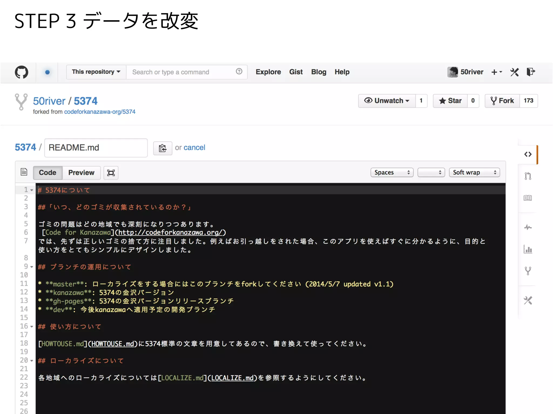553x414 pixels.
Task: Go to Help in top navigation
Action: (x=342, y=72)
